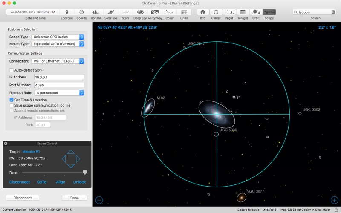Open the Scope Type dropdown
Image resolution: width=341 pixels, height=213 pixels.
58,37
